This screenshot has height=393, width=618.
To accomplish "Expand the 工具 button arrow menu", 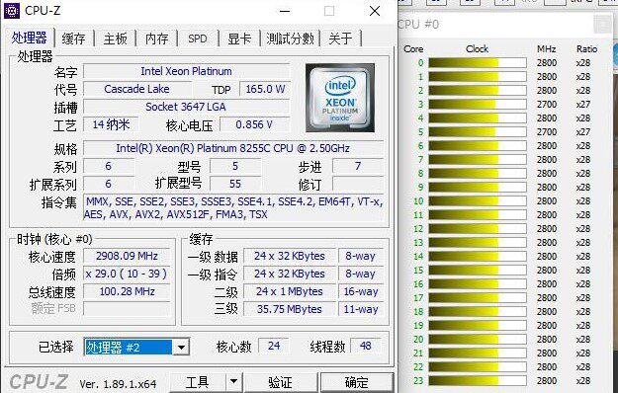I will coord(233,381).
